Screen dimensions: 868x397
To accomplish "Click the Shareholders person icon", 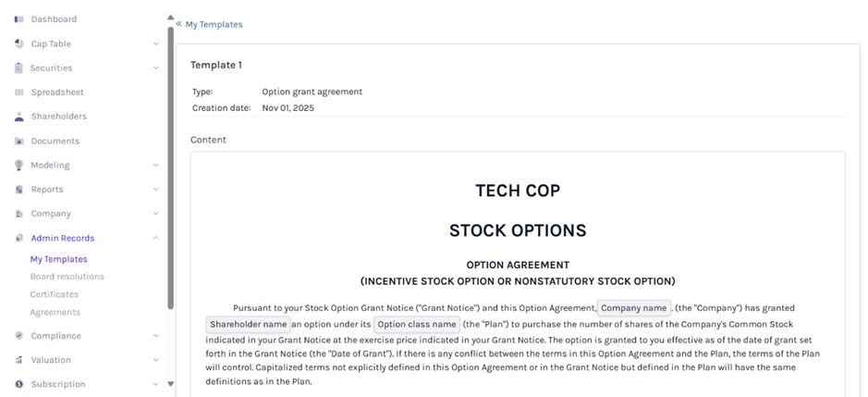I will [x=19, y=117].
